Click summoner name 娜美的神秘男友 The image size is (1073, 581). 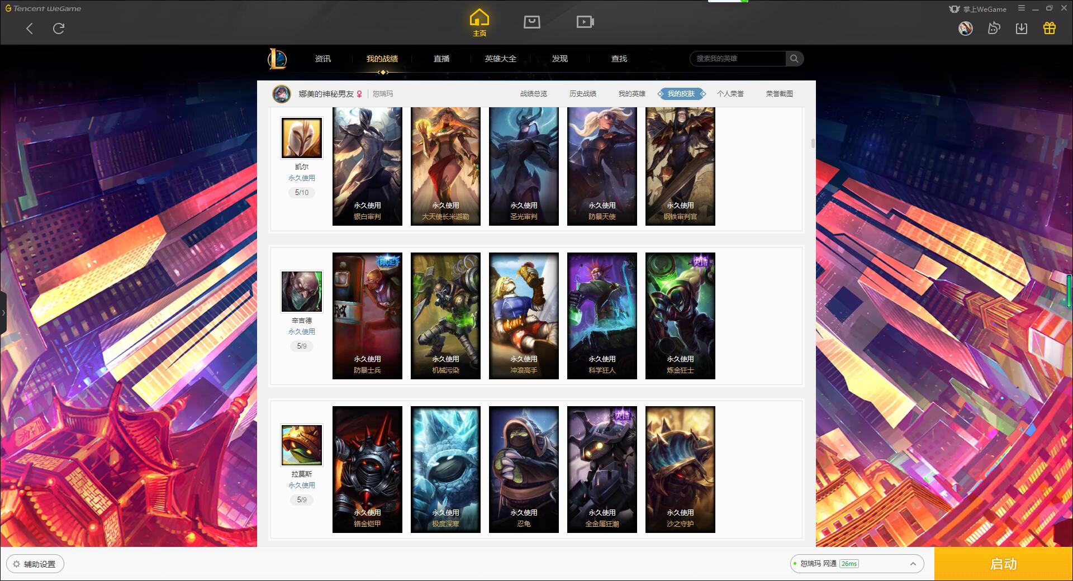click(x=326, y=94)
